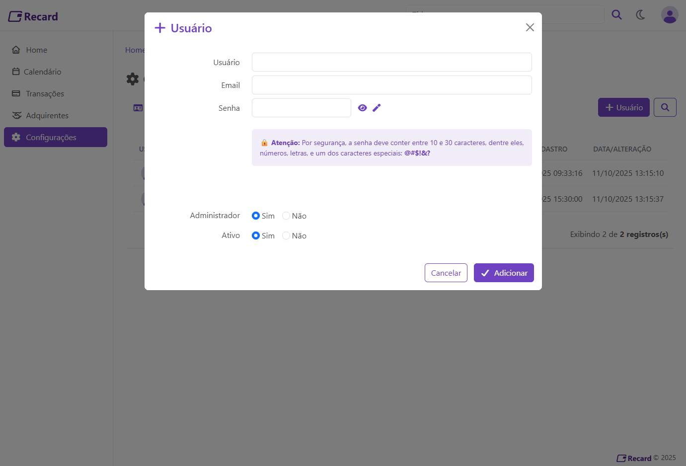The image size is (686, 466).
Task: Open Calendário in the sidebar
Action: click(x=43, y=72)
